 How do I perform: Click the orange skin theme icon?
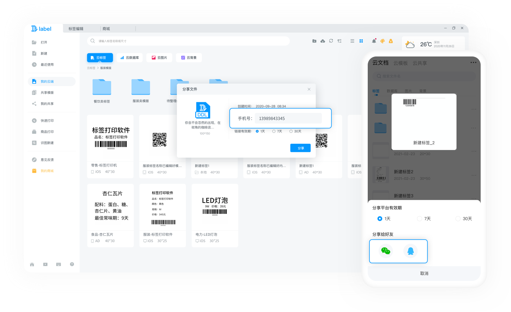383,41
